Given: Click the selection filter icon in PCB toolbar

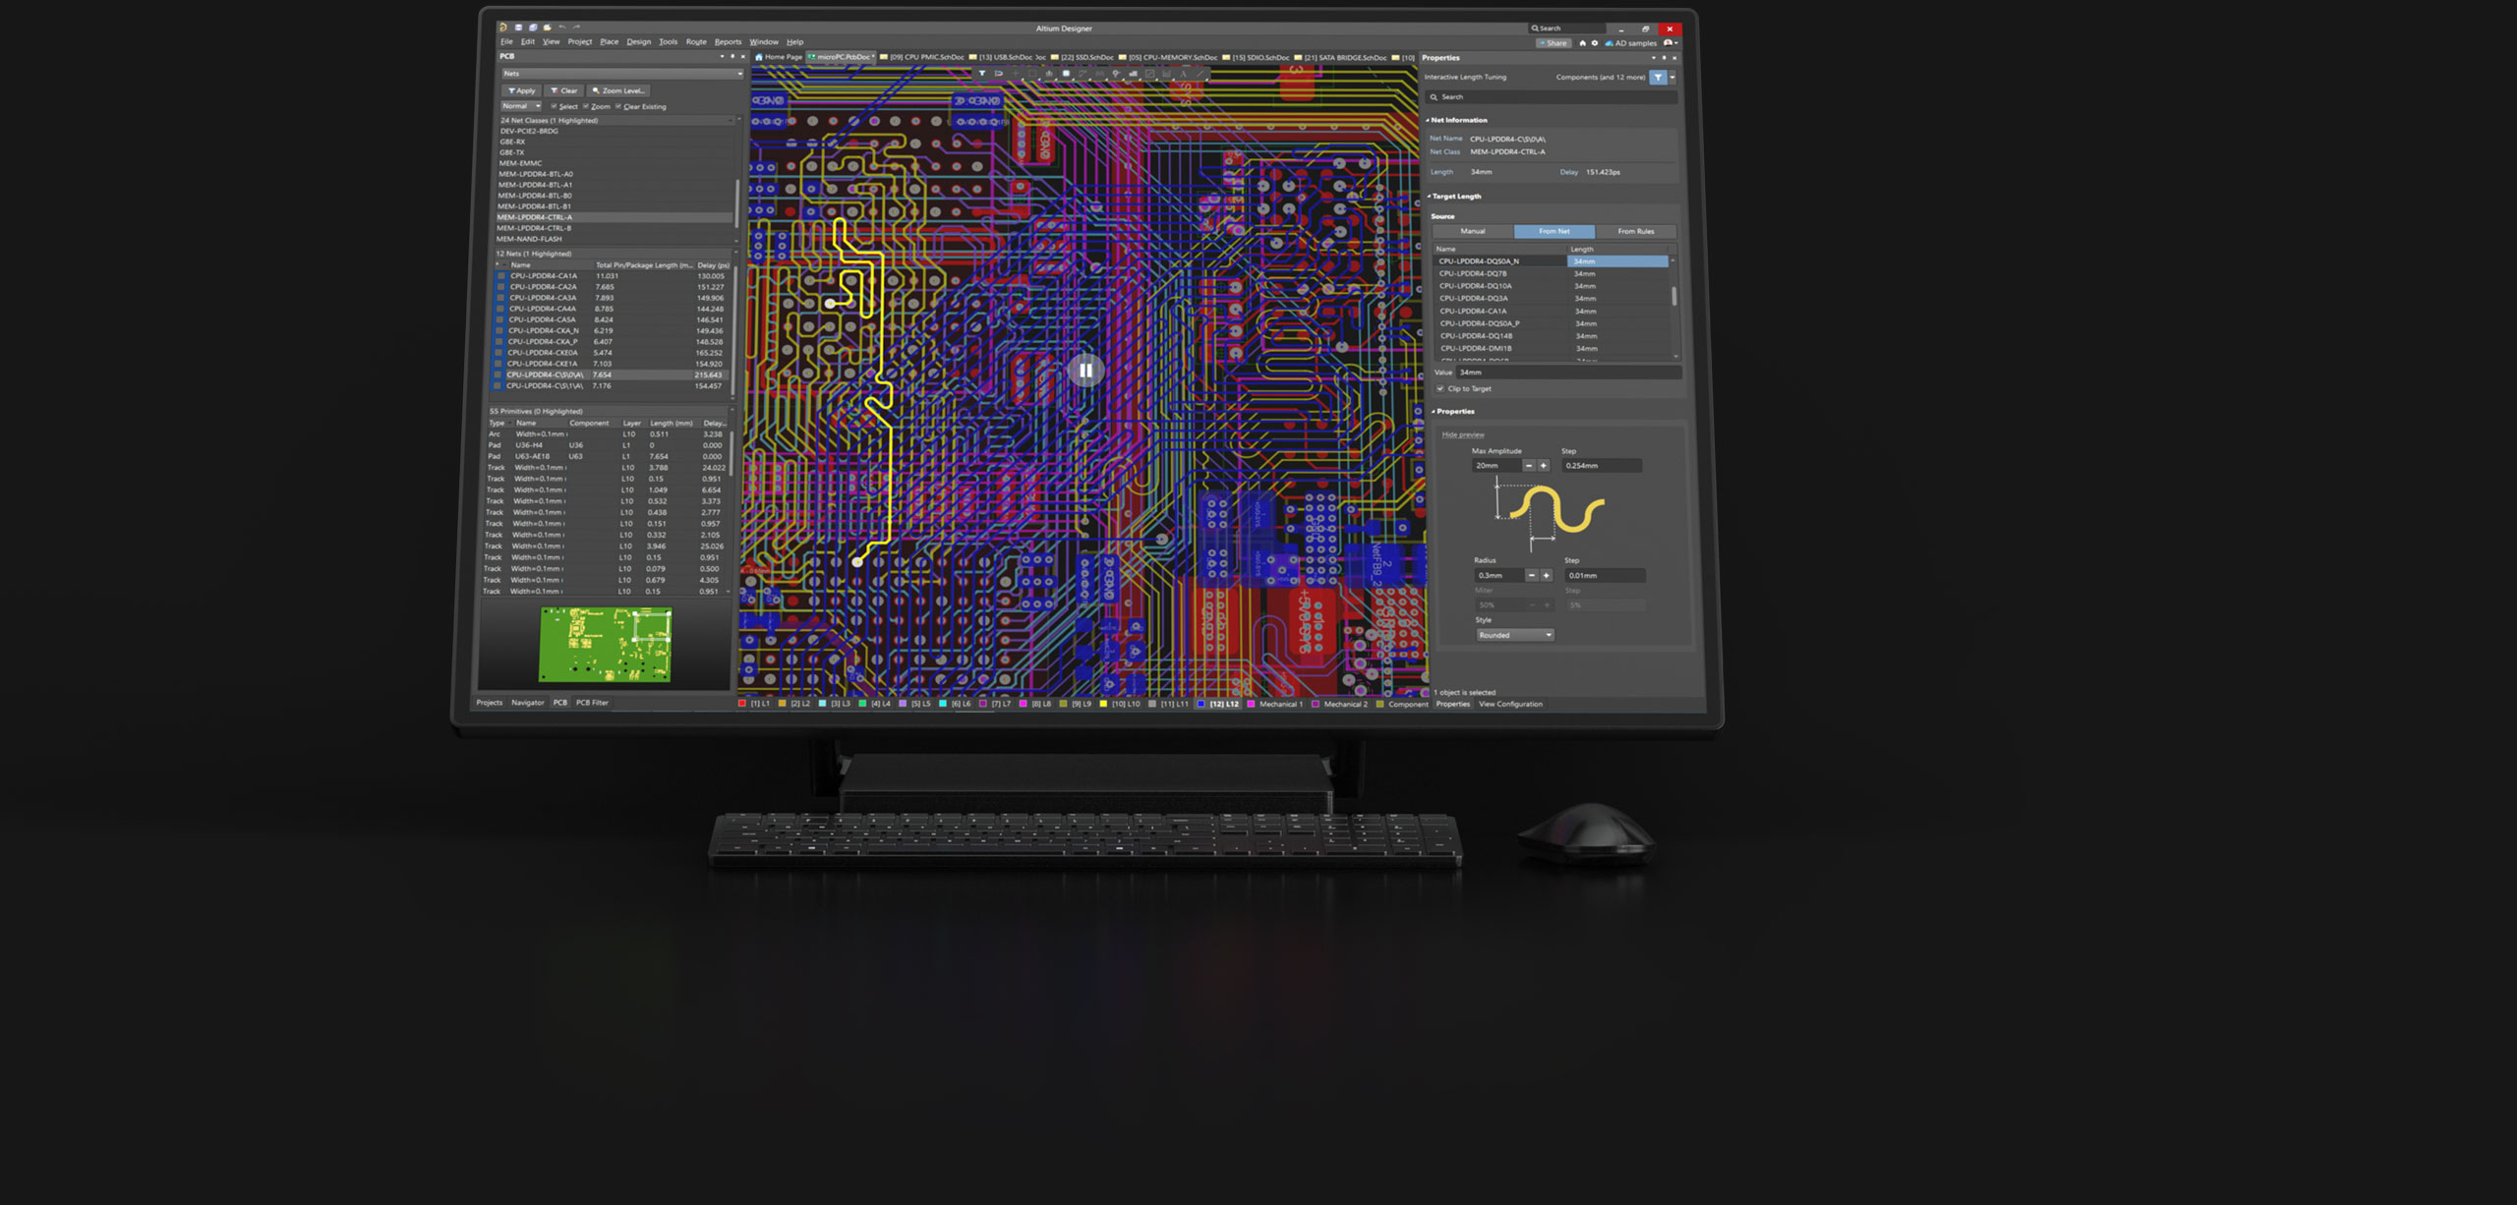Looking at the screenshot, I should (981, 74).
